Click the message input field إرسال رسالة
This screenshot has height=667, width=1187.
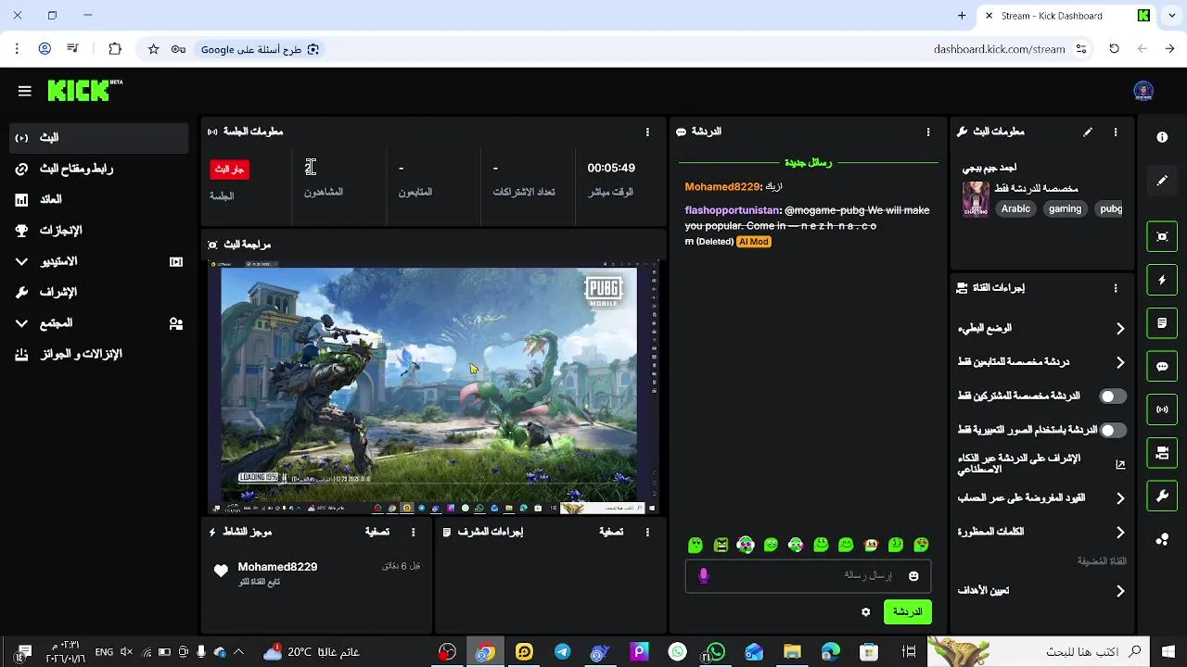808,576
